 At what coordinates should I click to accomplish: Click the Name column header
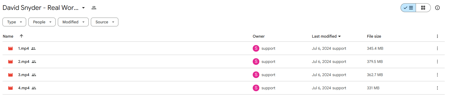(8, 36)
